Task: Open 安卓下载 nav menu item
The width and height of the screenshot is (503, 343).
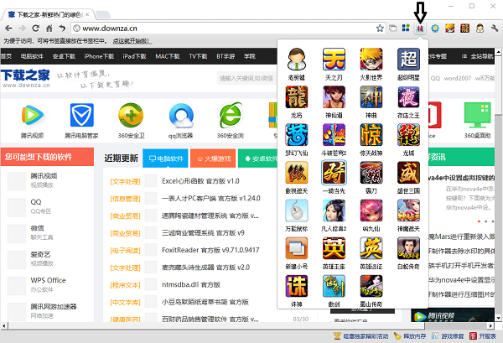Action: pyautogui.click(x=64, y=56)
